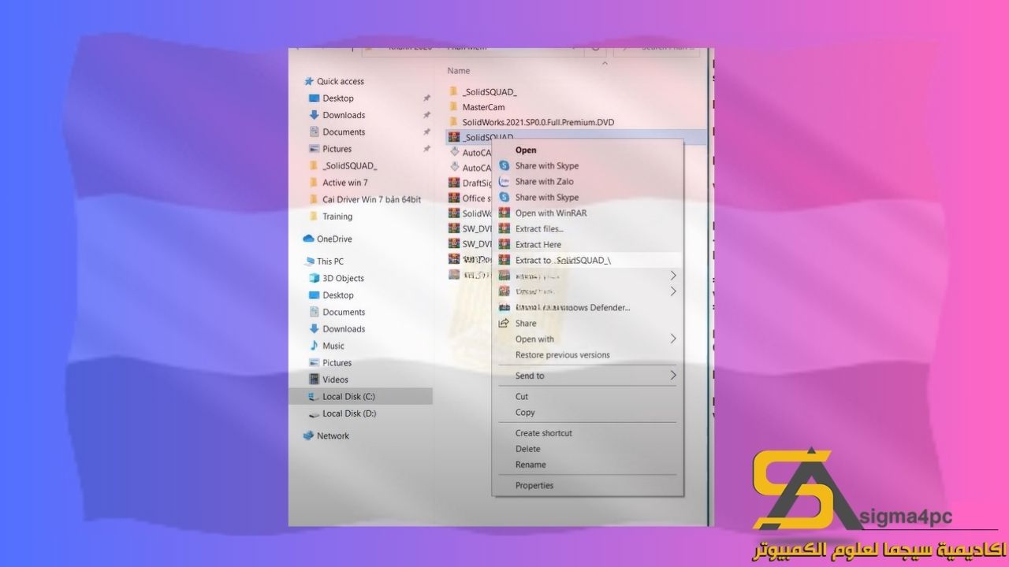Select Documents under This PC
This screenshot has width=1009, height=567.
click(344, 313)
